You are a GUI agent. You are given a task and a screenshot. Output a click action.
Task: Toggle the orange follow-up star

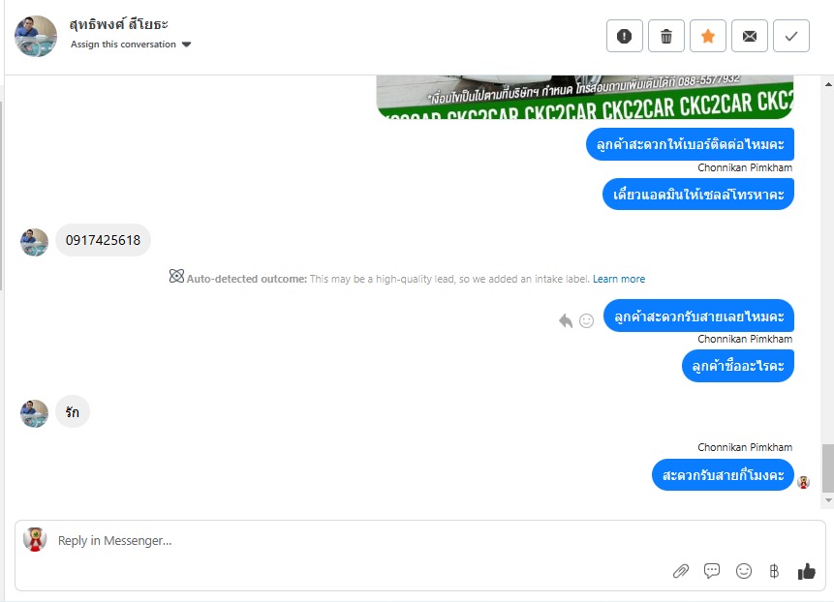[707, 36]
